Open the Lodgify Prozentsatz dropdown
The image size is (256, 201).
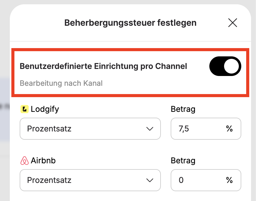tap(90, 129)
